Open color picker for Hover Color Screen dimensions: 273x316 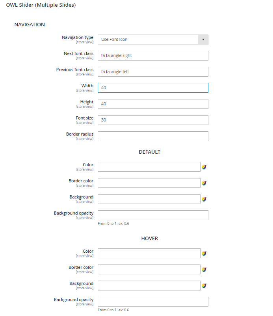tap(204, 254)
